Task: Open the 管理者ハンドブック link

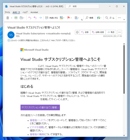Action: (39, 120)
